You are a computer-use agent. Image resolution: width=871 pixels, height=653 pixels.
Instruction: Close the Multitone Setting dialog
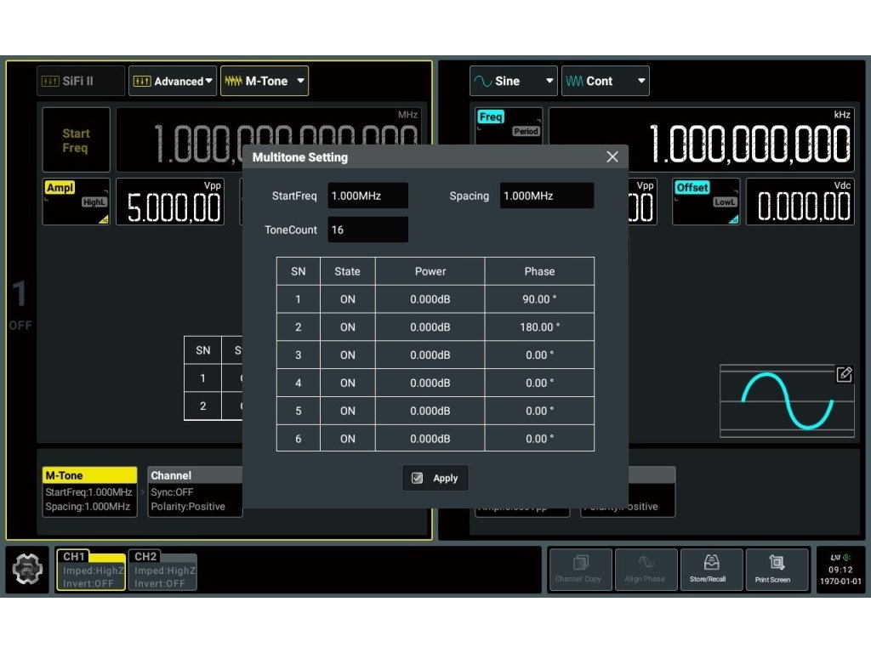(612, 157)
